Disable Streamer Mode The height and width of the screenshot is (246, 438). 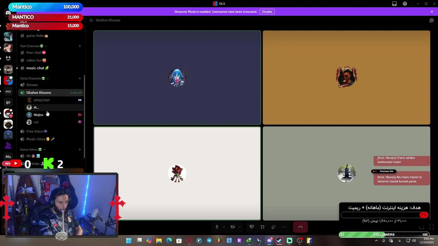point(267,12)
